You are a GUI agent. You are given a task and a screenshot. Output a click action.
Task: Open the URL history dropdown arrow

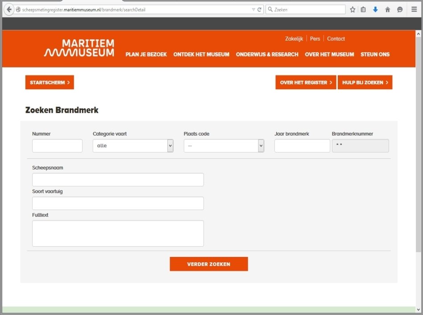253,10
